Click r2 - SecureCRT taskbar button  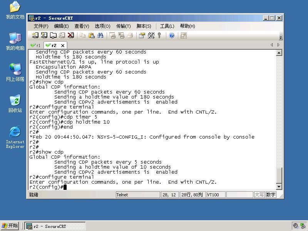[55, 226]
